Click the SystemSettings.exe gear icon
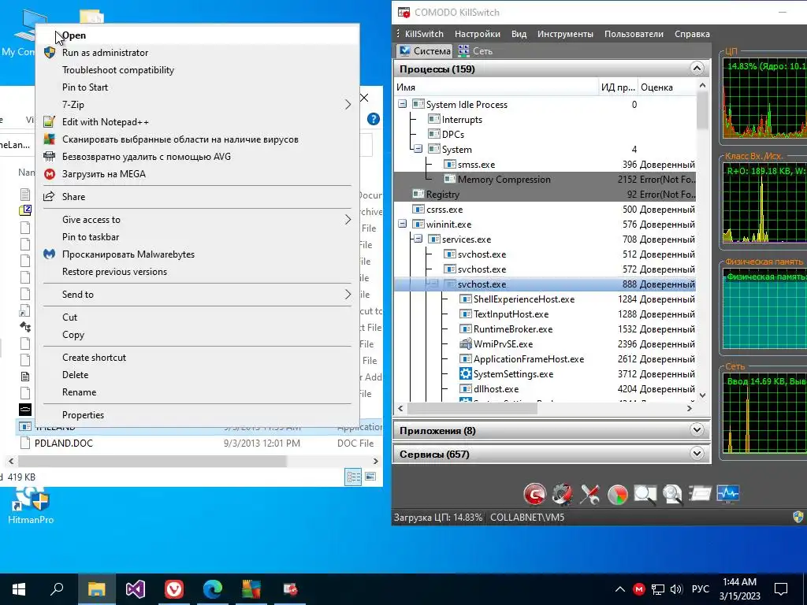Image resolution: width=807 pixels, height=605 pixels. click(x=465, y=374)
